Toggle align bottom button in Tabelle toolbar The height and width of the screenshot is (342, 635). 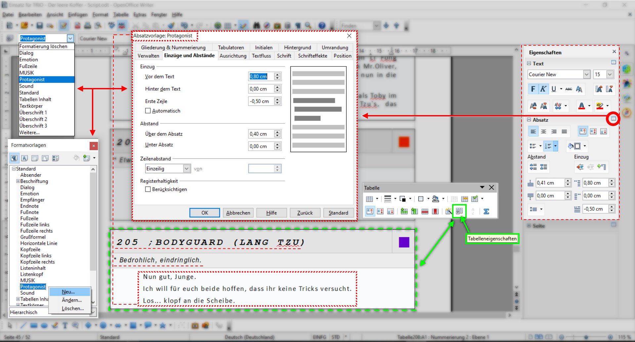tap(391, 211)
